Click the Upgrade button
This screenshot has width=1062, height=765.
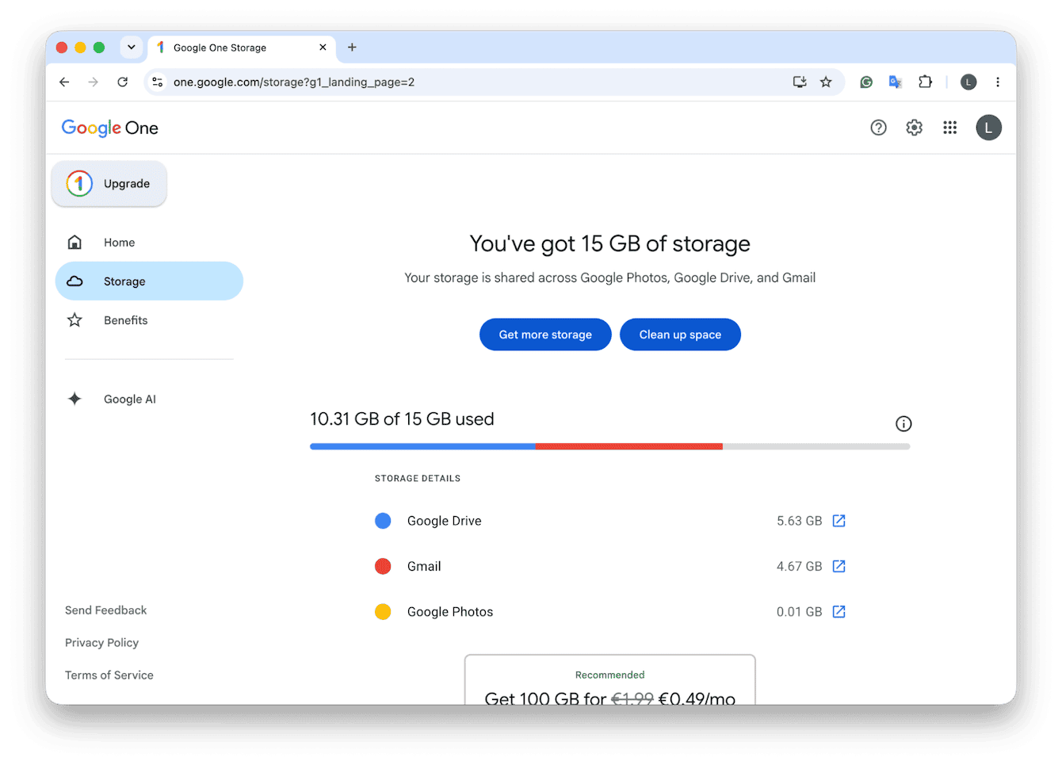(109, 184)
